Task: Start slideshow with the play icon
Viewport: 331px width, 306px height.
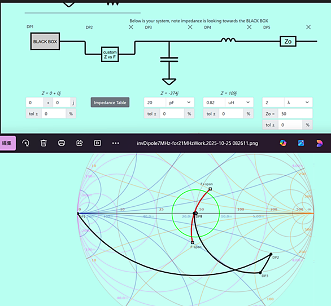Action: pyautogui.click(x=97, y=143)
